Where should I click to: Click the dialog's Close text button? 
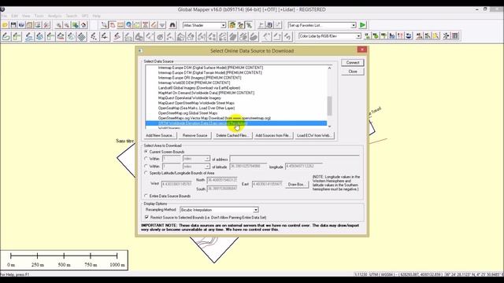[353, 72]
